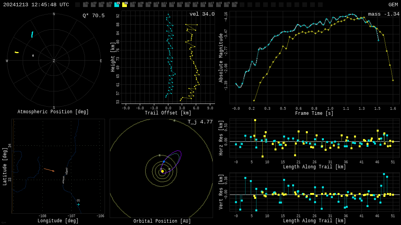
Task: Click the T_j 4.77 Tisserand value
Action: (x=200, y=122)
